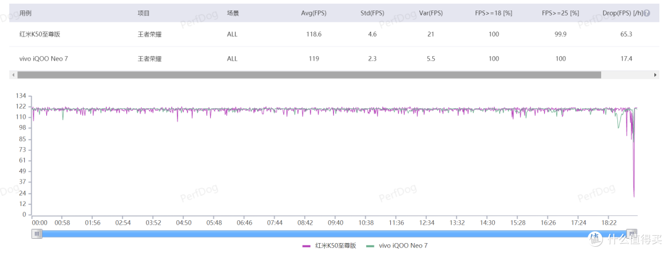668x253 pixels.
Task: Toggle the vivo iQOO Neo 7 legend series
Action: [397, 246]
